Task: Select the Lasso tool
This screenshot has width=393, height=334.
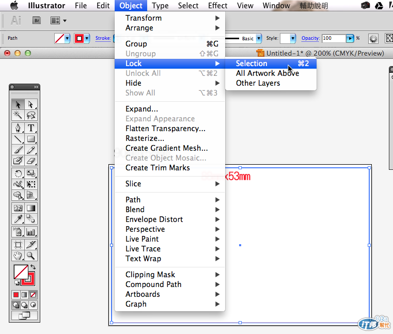Action: click(x=31, y=115)
